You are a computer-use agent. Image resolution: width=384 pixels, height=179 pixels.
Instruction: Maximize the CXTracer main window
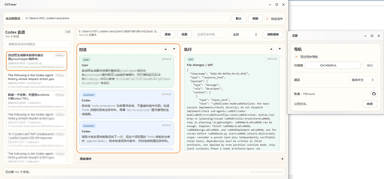[277, 4]
